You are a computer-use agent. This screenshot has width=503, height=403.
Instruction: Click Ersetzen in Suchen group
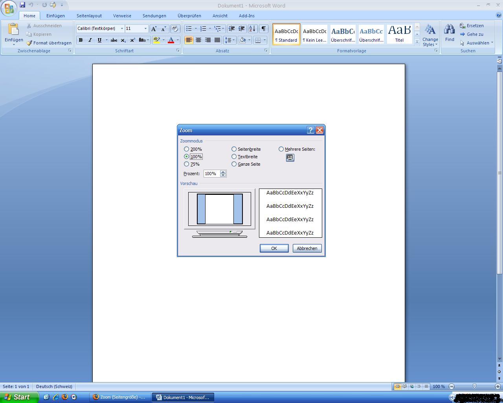pyautogui.click(x=472, y=26)
